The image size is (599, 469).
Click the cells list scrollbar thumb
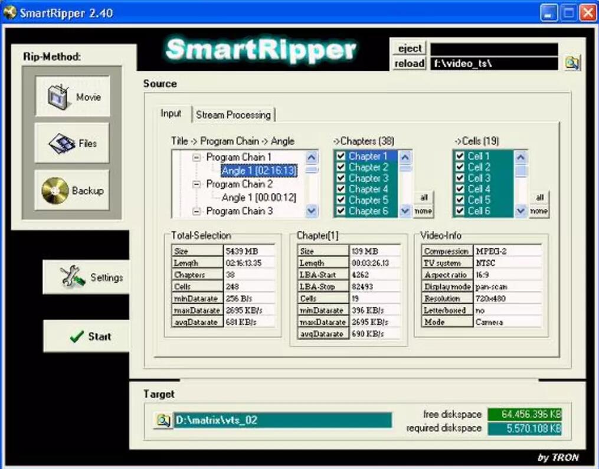click(521, 170)
